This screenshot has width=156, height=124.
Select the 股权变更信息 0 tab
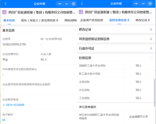(x=119, y=20)
